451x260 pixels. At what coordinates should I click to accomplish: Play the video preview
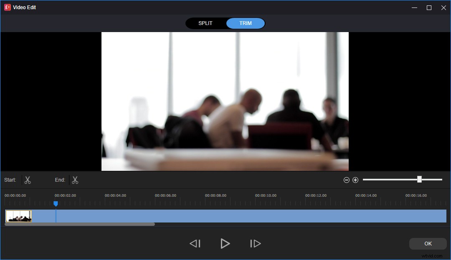coord(225,243)
